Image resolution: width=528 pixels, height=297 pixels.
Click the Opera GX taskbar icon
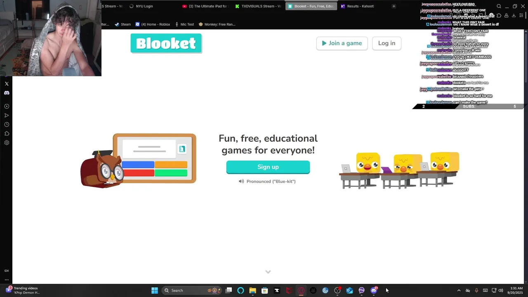[301, 290]
